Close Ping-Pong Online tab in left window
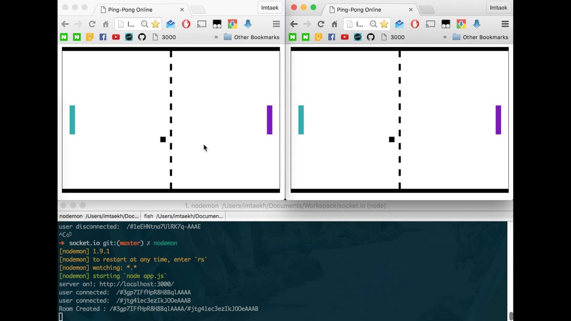571x321 pixels. click(x=182, y=9)
